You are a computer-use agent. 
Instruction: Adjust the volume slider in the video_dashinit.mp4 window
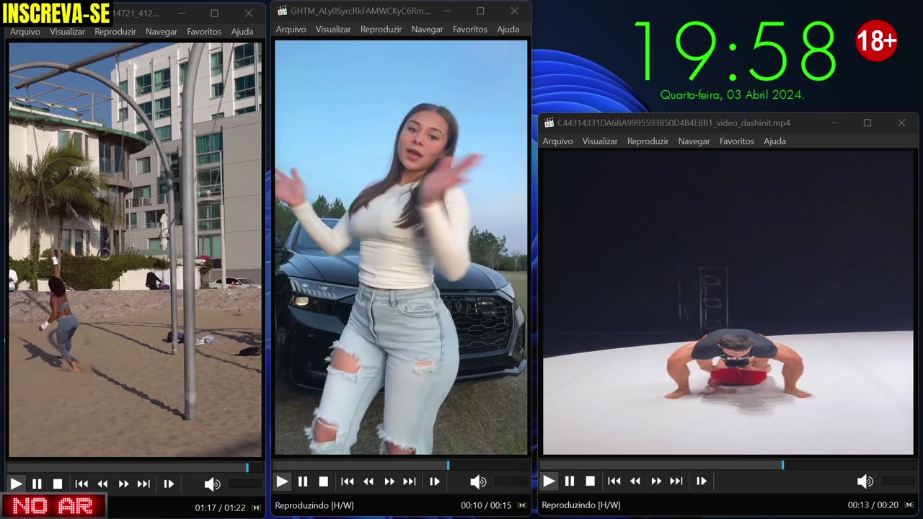[x=898, y=481]
